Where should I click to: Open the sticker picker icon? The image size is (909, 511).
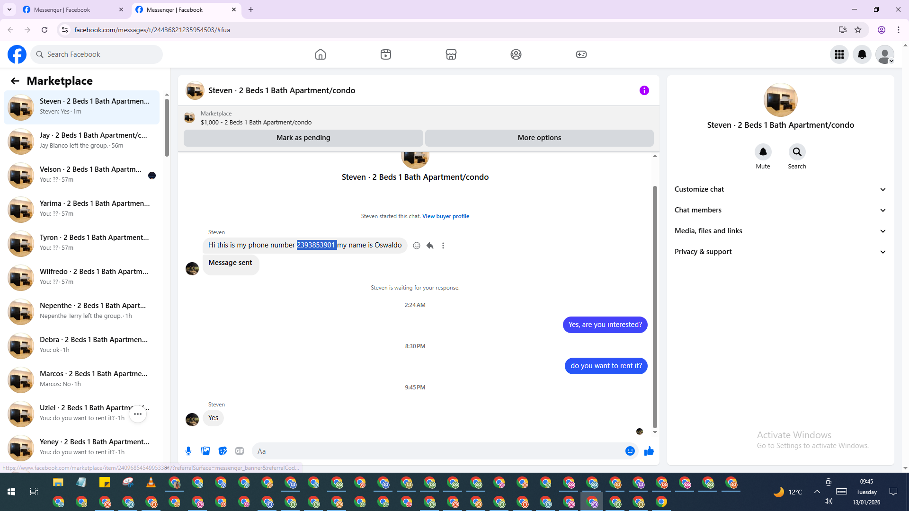click(223, 451)
